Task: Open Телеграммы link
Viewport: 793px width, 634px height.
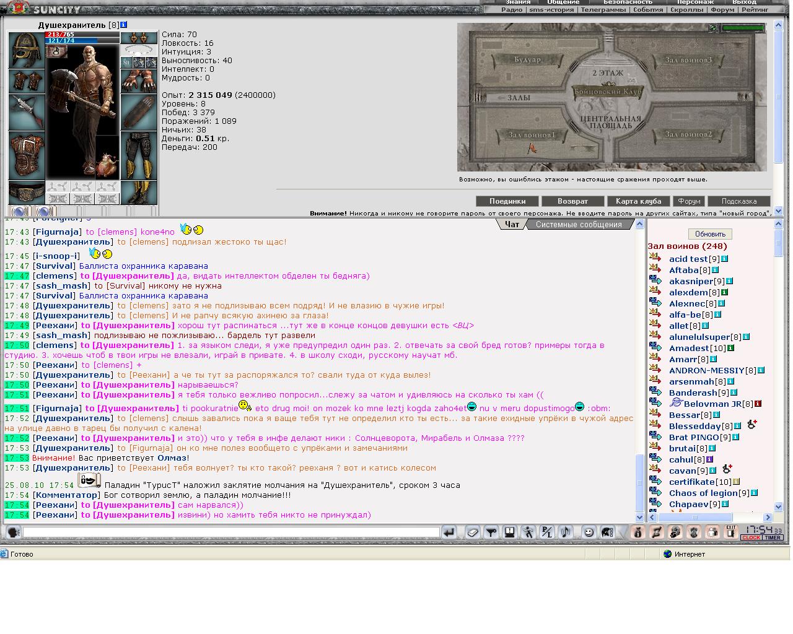Action: (x=603, y=10)
